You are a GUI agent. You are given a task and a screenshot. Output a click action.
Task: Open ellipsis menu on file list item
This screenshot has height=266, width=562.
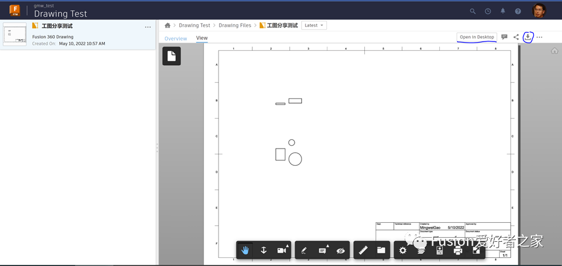tap(148, 27)
